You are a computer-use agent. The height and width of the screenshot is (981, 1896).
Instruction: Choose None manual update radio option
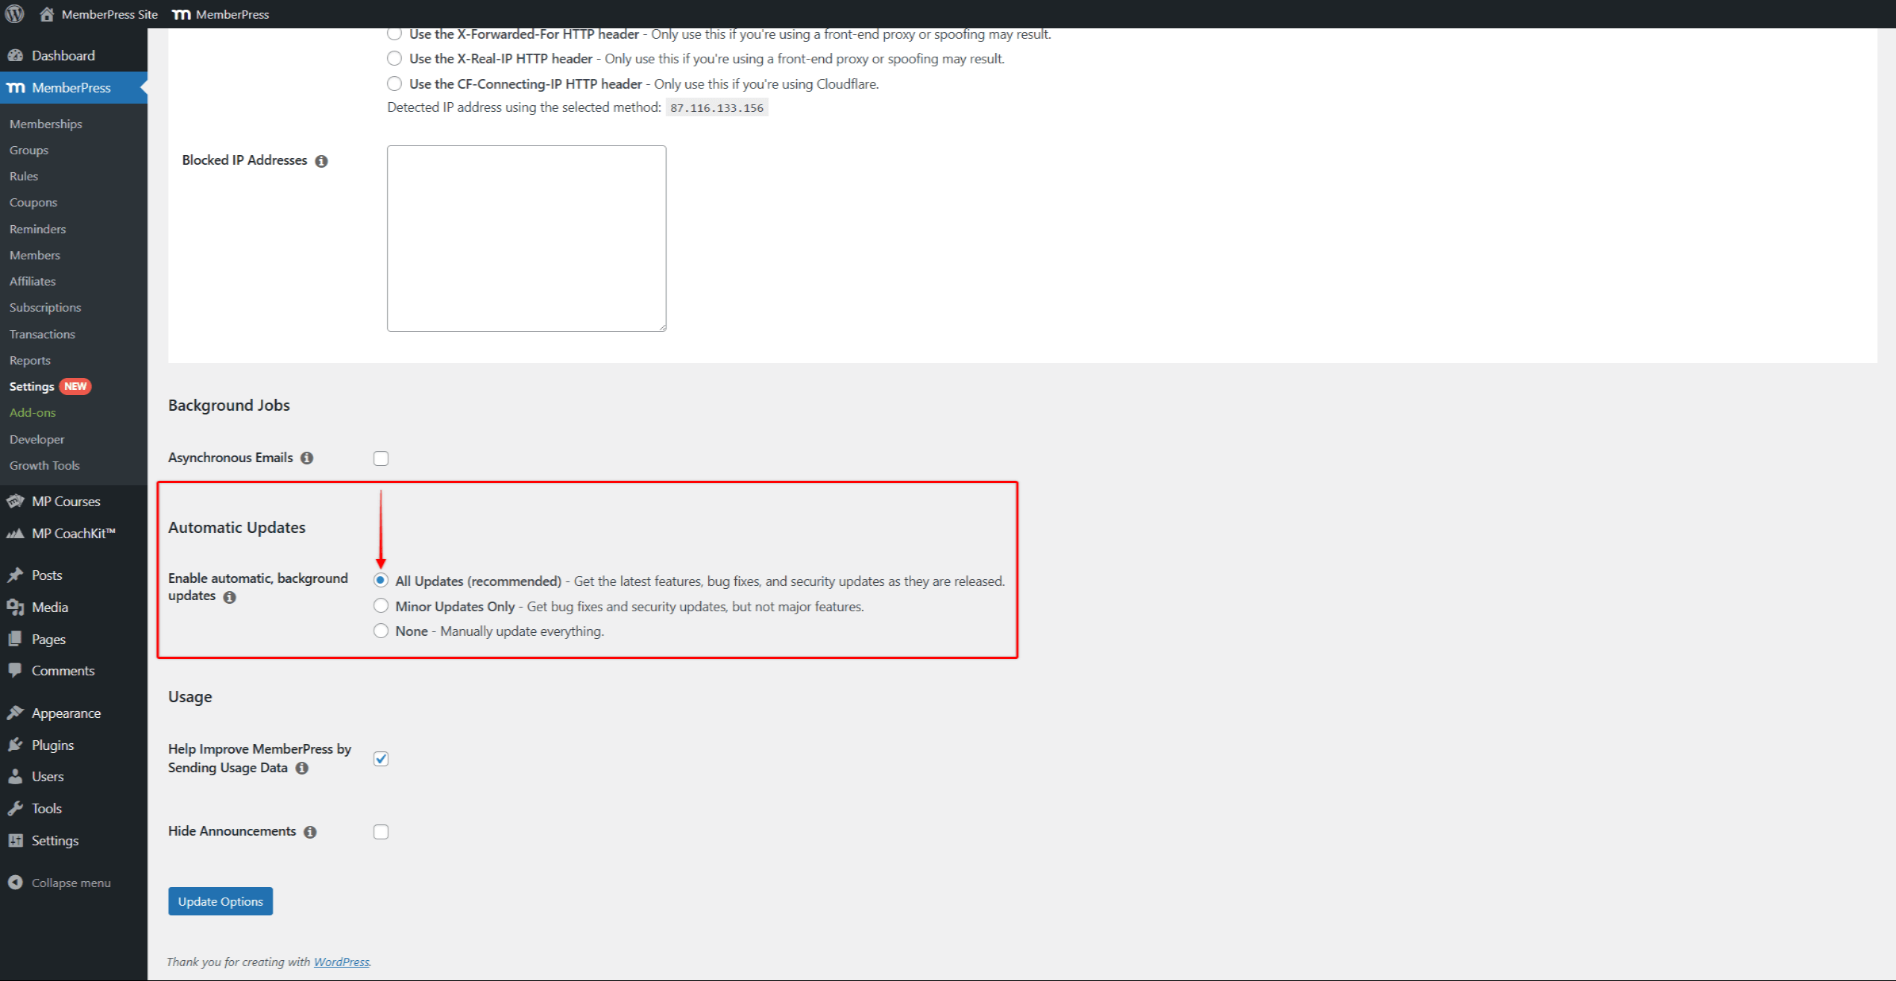(381, 631)
